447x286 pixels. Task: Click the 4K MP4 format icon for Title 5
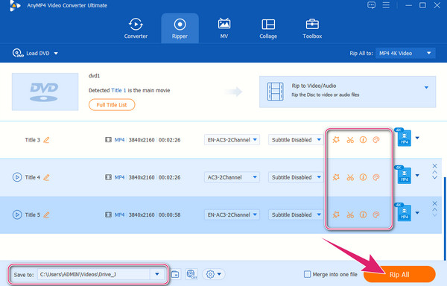pyautogui.click(x=403, y=213)
